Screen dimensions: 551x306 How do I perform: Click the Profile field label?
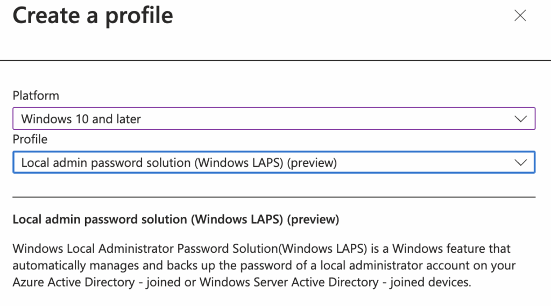click(x=30, y=139)
